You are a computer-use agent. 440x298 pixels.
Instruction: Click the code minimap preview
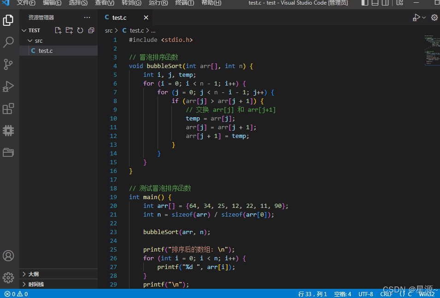click(432, 51)
